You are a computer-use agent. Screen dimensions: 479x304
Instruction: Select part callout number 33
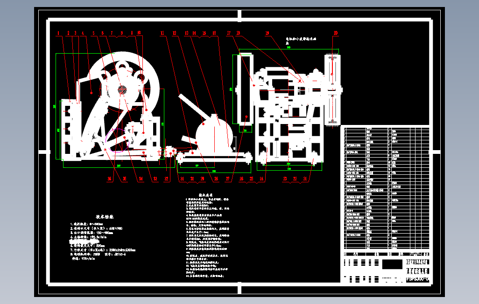155,179
